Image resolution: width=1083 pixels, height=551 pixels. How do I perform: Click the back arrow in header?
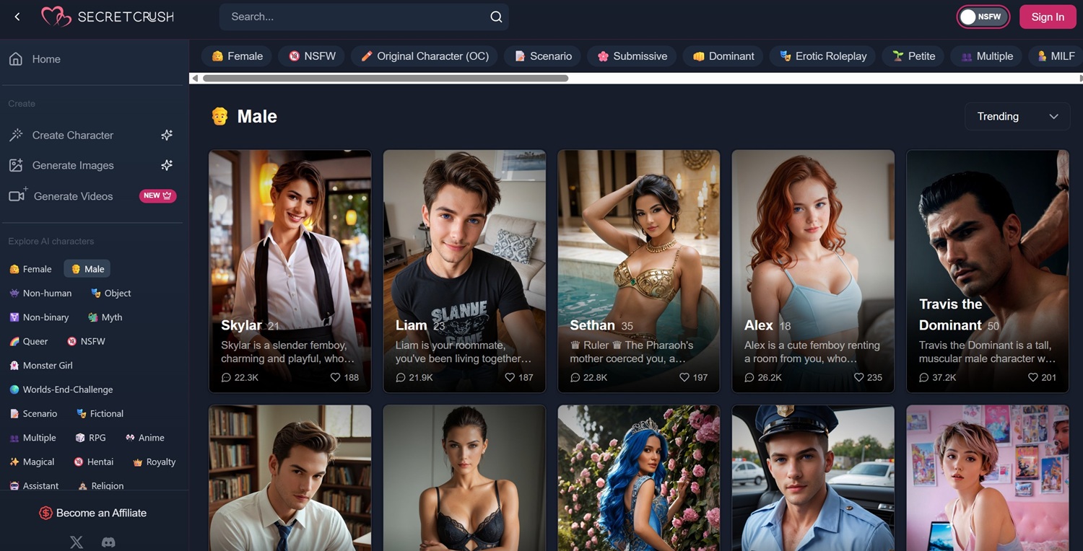tap(17, 17)
